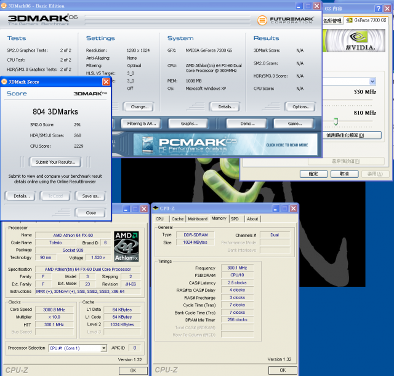
Task: Click the Core Speed value 3000.8 MHz
Action: point(54,310)
